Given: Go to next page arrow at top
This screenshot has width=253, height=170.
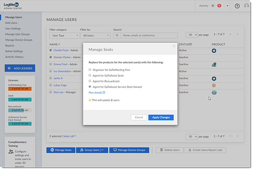Looking at the screenshot, I should tap(237, 34).
